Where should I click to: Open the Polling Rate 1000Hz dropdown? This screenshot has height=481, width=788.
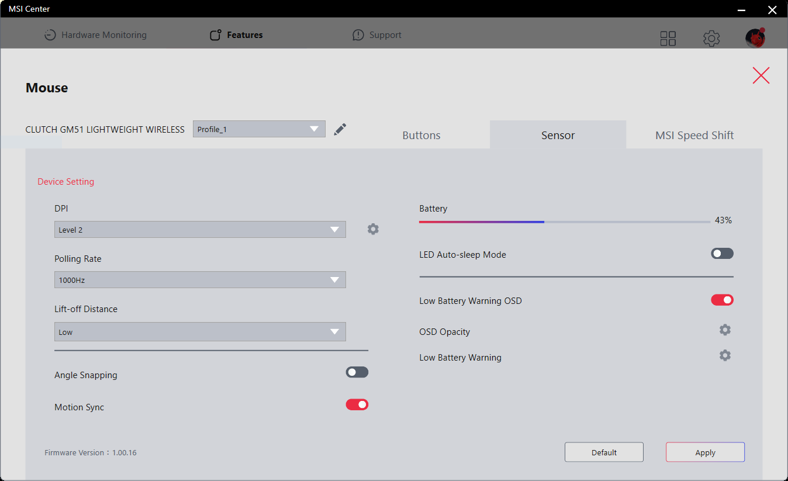tap(200, 280)
